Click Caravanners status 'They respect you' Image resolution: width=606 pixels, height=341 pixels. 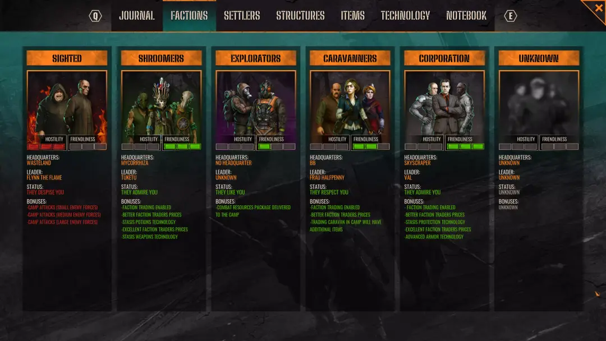point(329,192)
